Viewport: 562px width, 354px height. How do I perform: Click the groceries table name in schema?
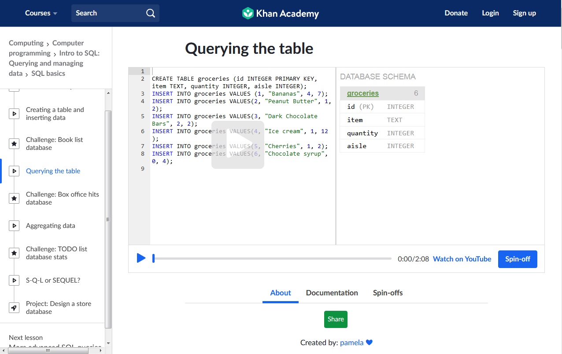[363, 93]
